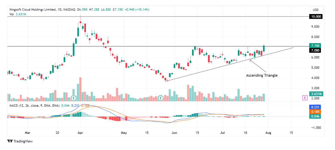Click the C7.150 close value in header
Image resolution: width=335 pixels, height=150 pixels.
pyautogui.click(x=118, y=9)
